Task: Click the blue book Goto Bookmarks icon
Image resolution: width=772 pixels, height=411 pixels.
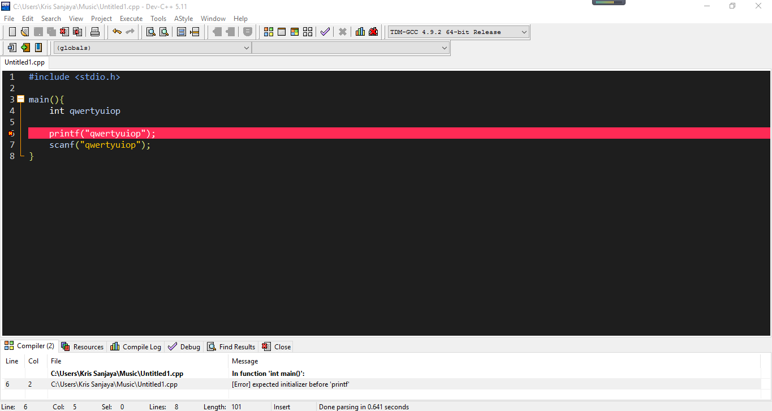Action: click(38, 48)
